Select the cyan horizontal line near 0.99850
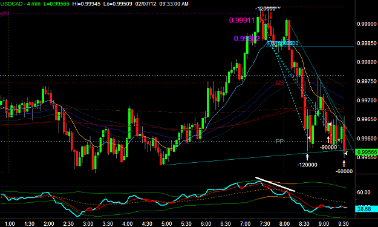The width and height of the screenshot is (378, 227). click(310, 47)
